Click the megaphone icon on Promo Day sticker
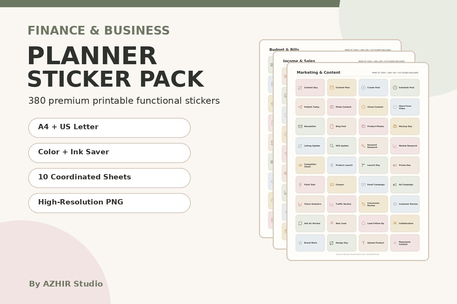 (395, 165)
